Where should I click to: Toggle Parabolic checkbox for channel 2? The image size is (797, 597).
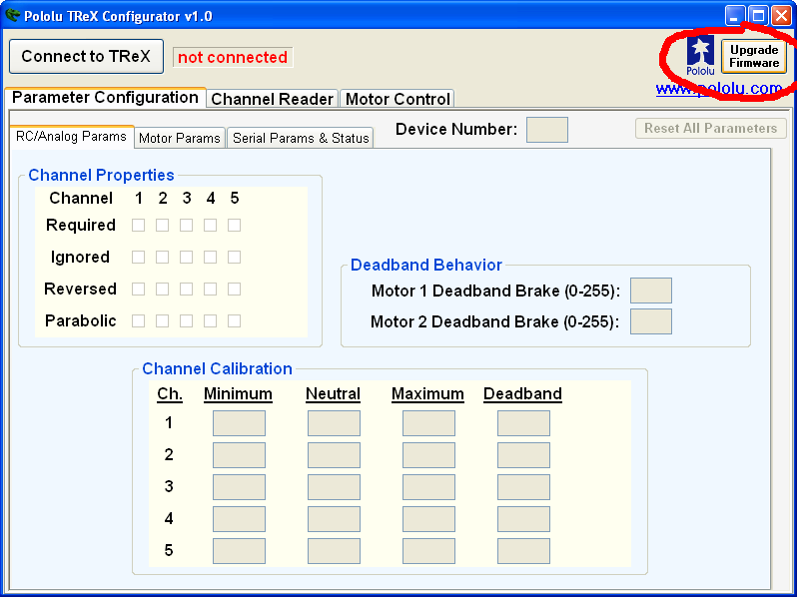point(163,321)
